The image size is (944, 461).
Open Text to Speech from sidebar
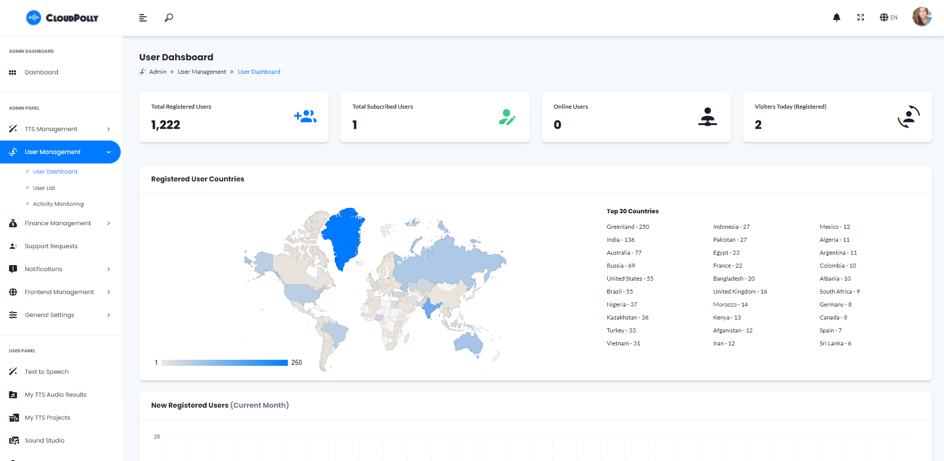(47, 372)
